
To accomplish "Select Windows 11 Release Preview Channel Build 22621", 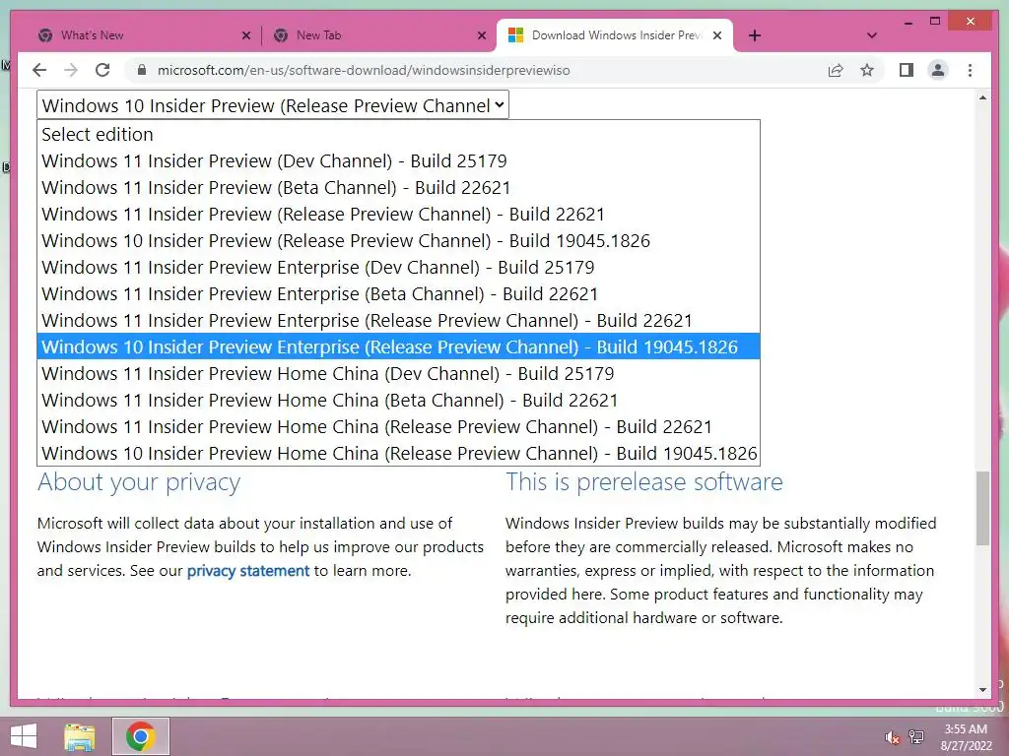I will [398, 214].
